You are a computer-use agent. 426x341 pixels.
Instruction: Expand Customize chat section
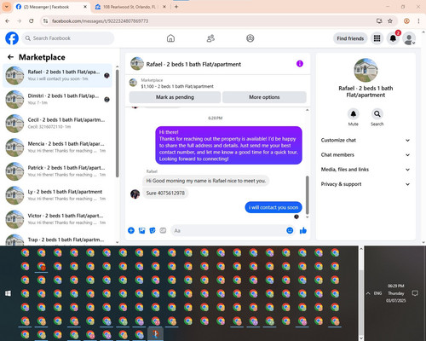click(366, 140)
